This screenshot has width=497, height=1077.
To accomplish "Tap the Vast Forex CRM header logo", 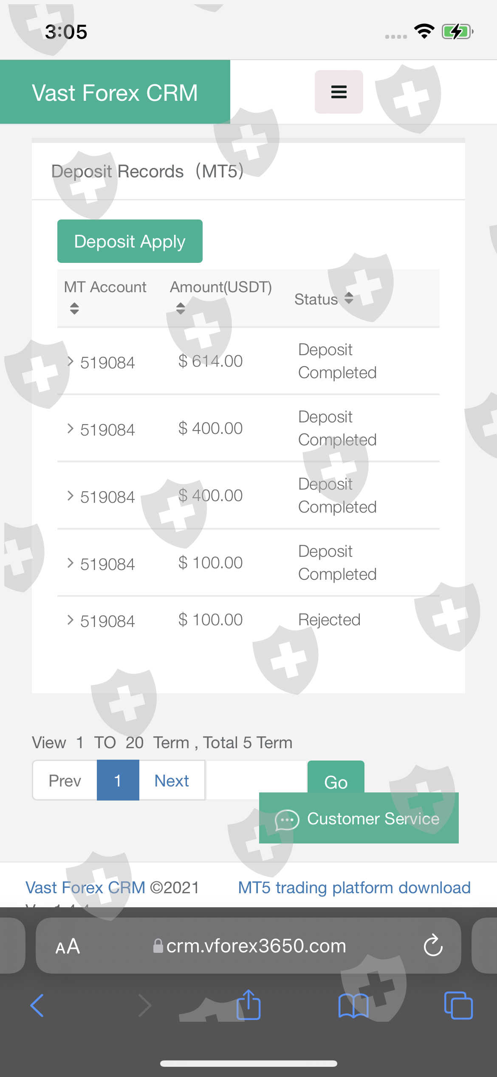I will [x=115, y=92].
